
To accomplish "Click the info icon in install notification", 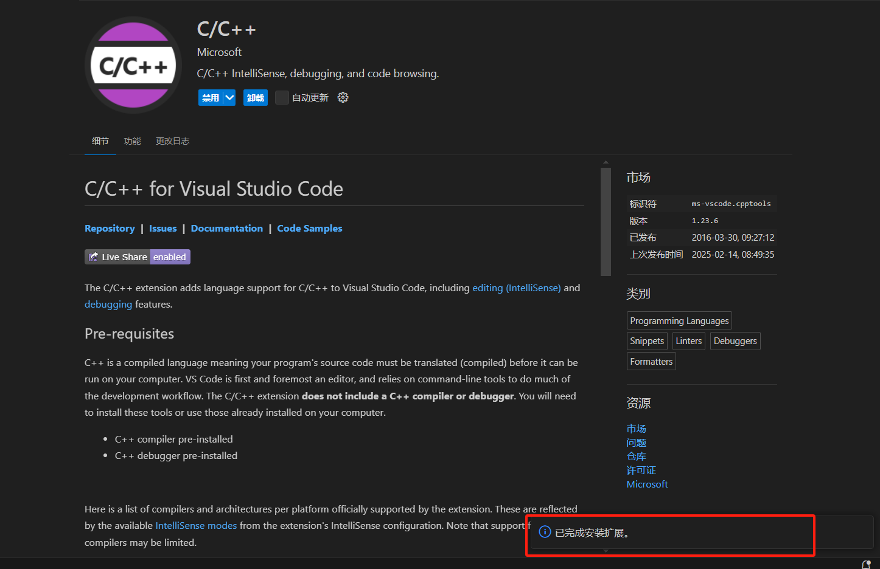I will click(x=545, y=532).
